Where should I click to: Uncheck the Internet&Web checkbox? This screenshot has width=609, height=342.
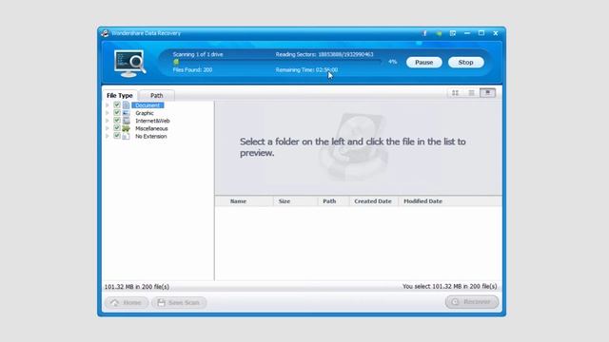[117, 121]
